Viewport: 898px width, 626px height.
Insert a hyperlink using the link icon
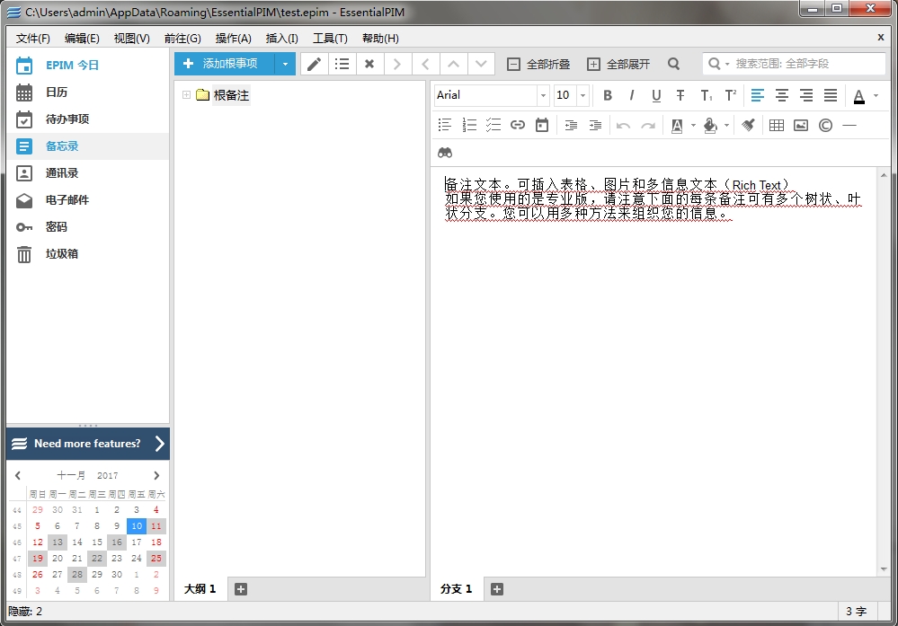pos(517,126)
